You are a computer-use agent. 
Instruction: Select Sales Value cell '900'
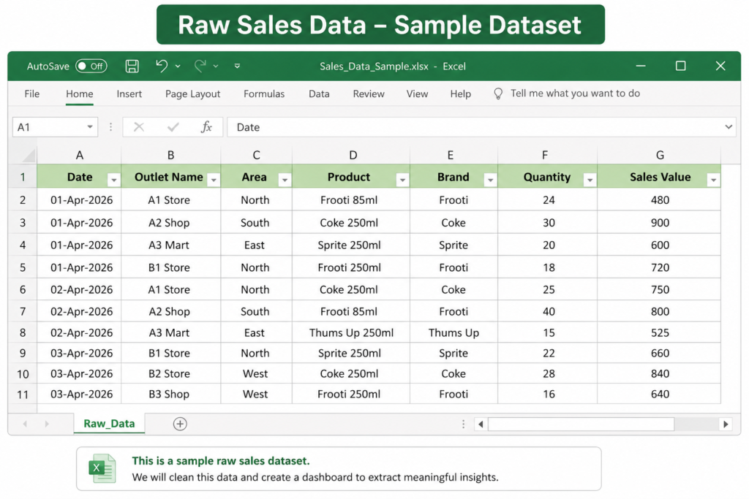pos(659,222)
